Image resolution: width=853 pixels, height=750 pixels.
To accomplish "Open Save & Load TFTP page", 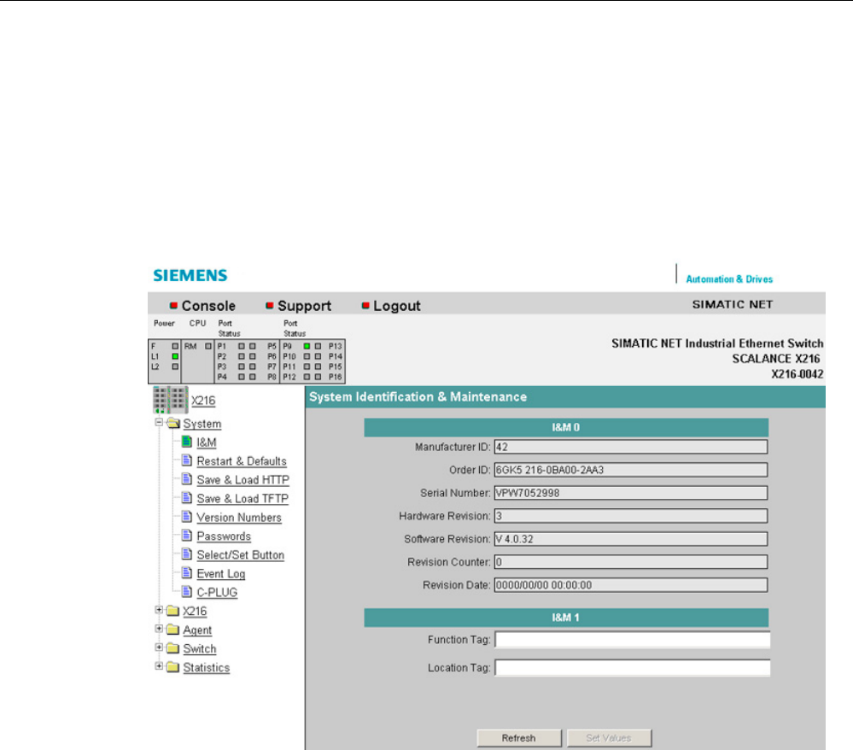I will point(242,499).
